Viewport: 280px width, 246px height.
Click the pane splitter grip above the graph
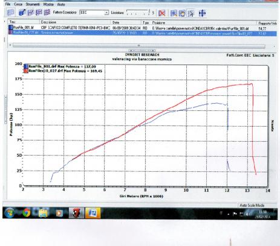click(x=142, y=51)
